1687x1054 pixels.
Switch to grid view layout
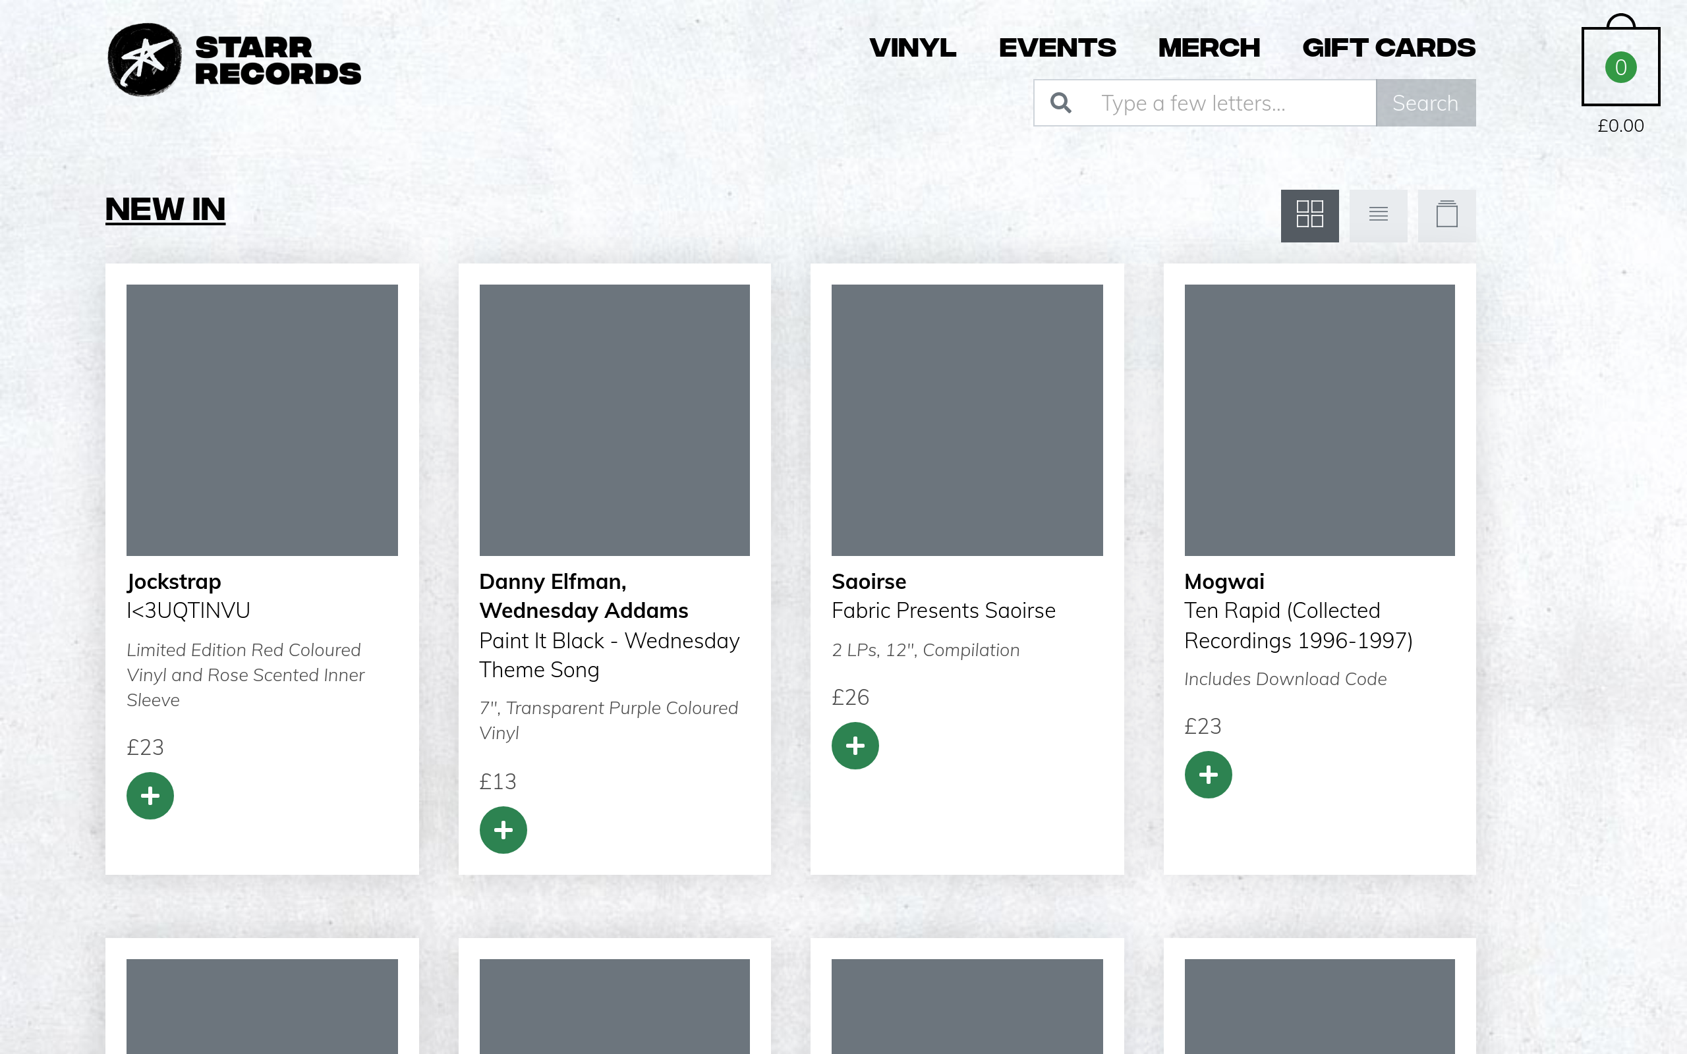1309,215
